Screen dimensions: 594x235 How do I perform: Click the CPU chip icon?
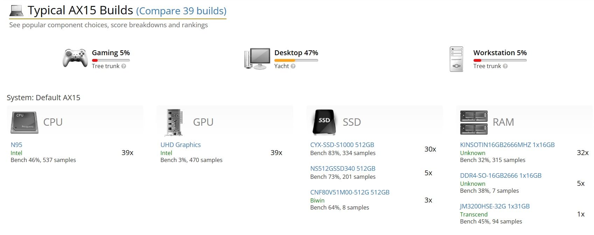coord(25,123)
